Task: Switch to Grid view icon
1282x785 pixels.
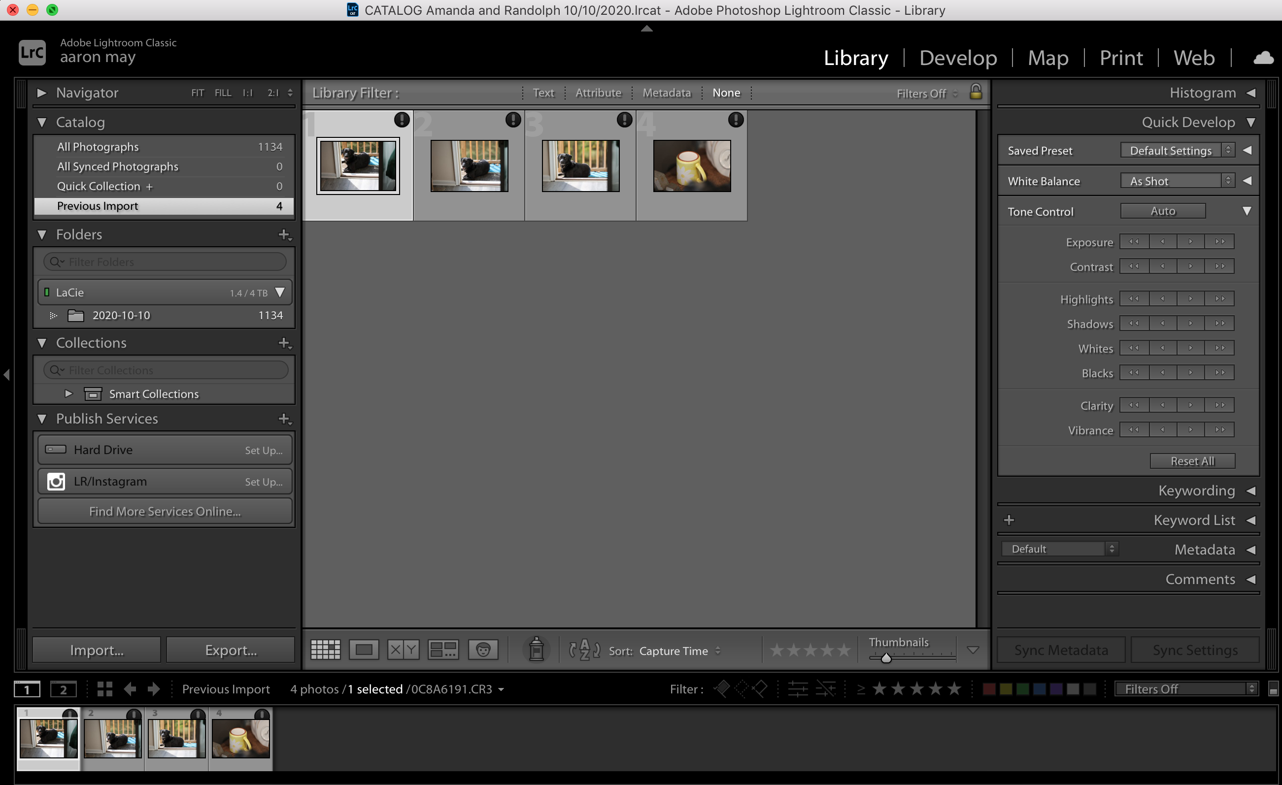Action: point(325,650)
